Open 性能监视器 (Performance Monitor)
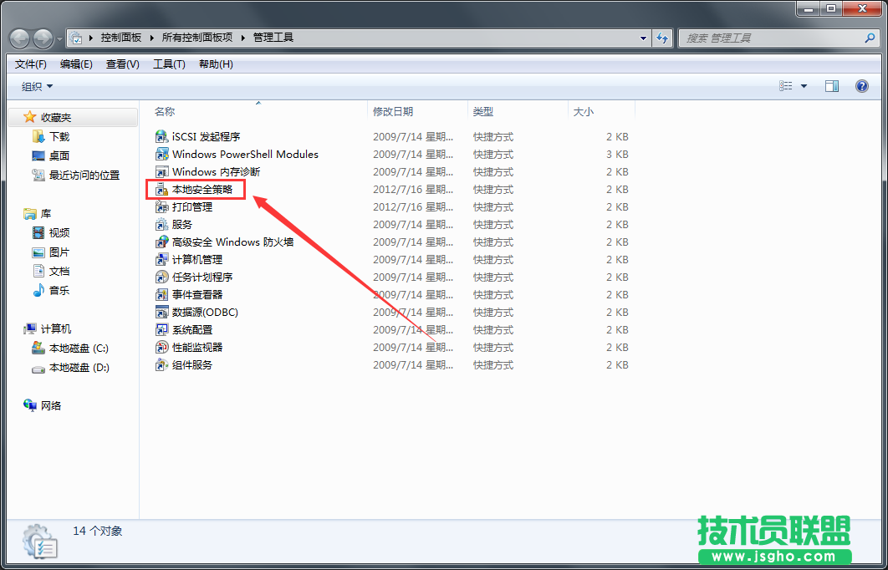The image size is (888, 570). pyautogui.click(x=191, y=347)
